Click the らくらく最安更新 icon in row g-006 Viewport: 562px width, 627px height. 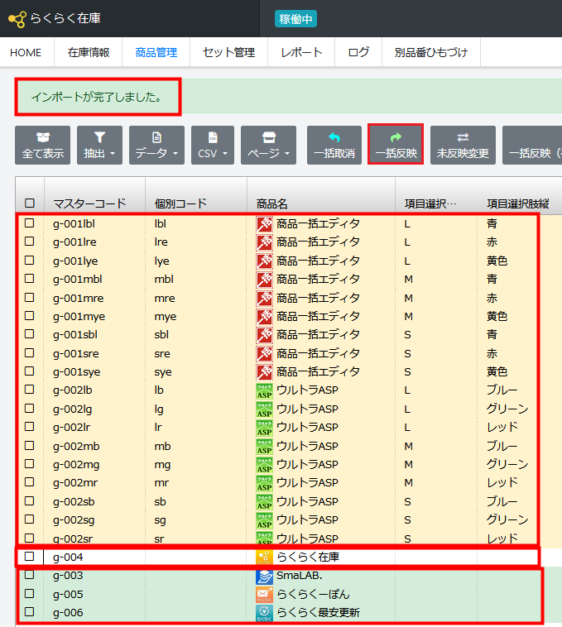click(x=265, y=613)
